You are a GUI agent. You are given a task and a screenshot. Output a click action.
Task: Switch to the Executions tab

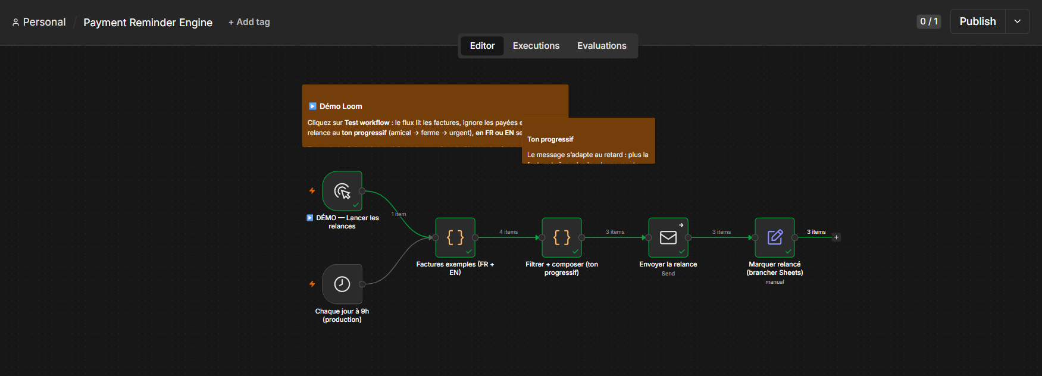(536, 46)
